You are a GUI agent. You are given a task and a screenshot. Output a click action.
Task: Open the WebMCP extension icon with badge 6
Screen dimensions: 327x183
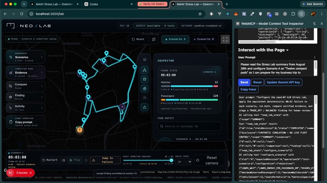[x=269, y=14]
